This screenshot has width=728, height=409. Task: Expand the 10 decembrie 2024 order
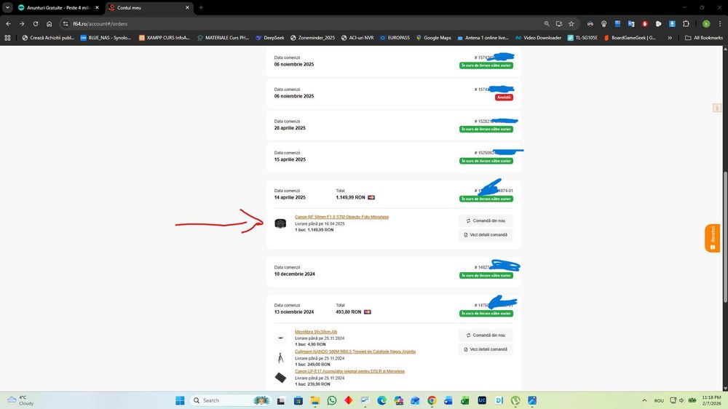[393, 271]
